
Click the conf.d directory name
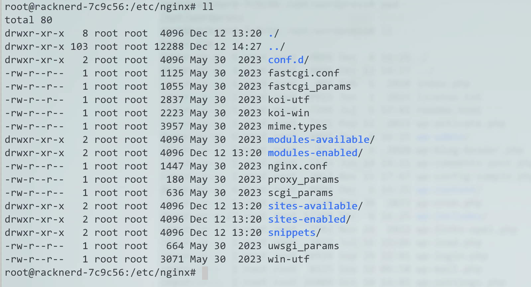(286, 60)
